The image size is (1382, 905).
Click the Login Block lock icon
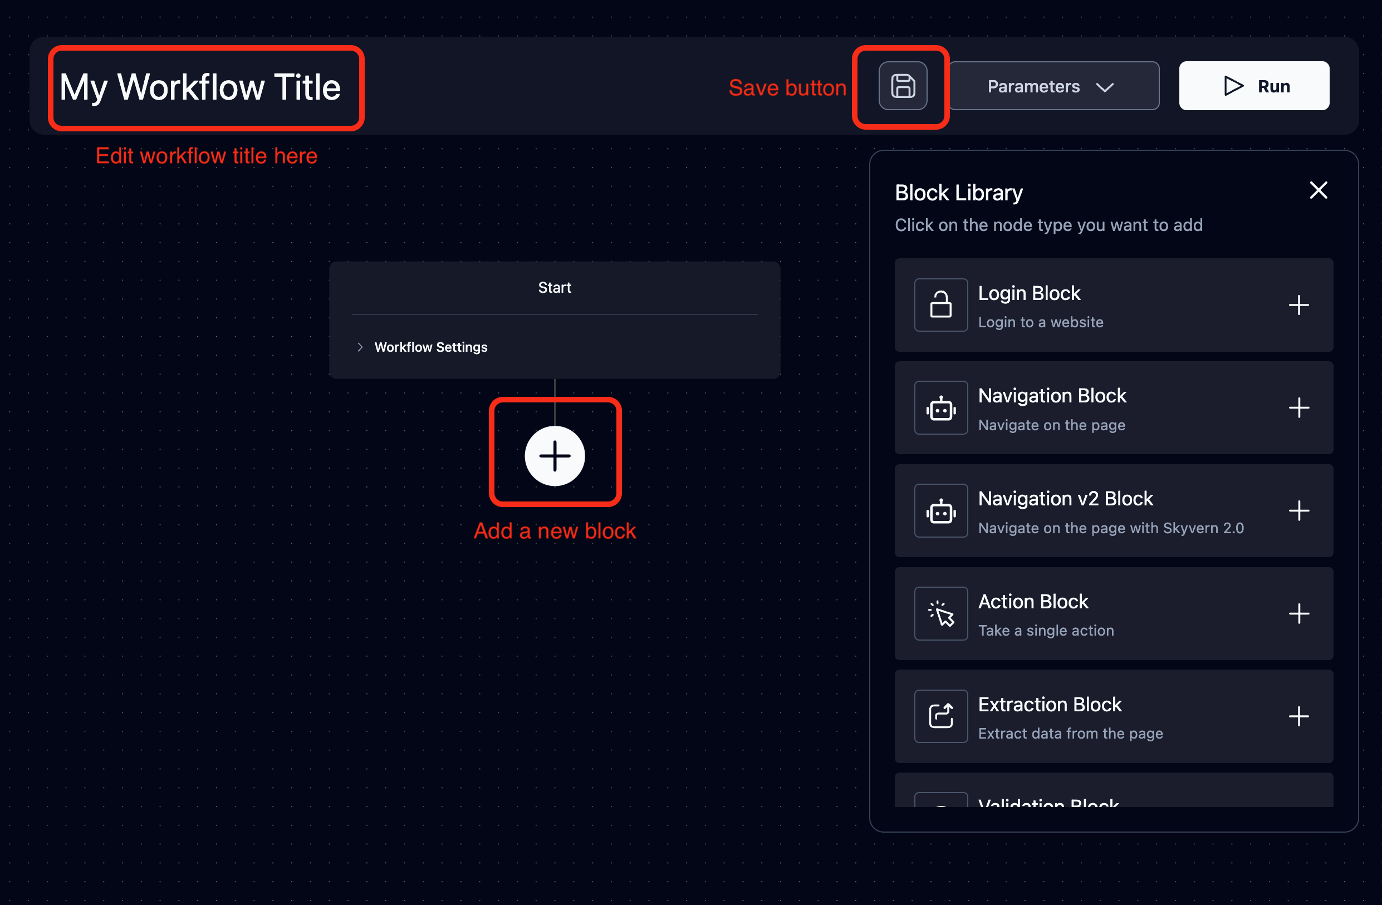pos(940,306)
